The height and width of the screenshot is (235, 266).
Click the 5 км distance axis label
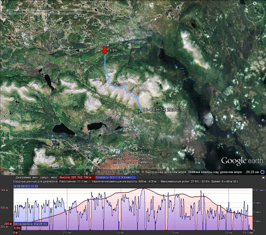[x=121, y=233]
